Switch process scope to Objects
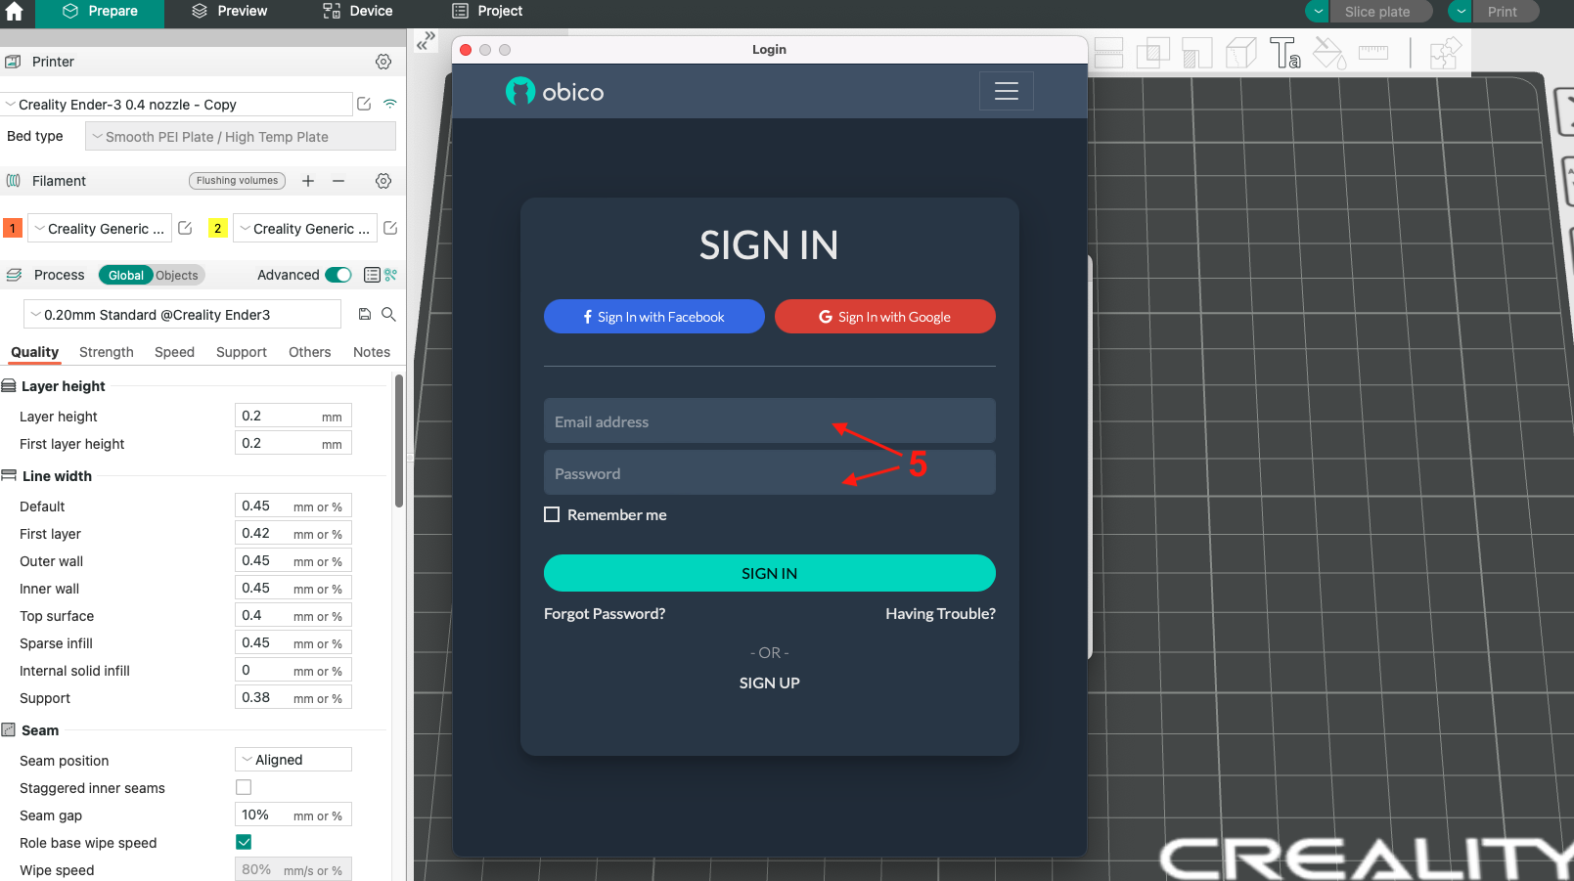This screenshot has width=1574, height=881. coord(177,276)
